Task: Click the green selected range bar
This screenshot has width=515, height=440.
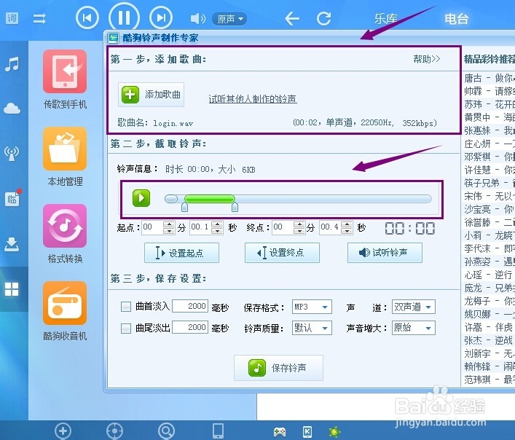Action: pos(210,199)
